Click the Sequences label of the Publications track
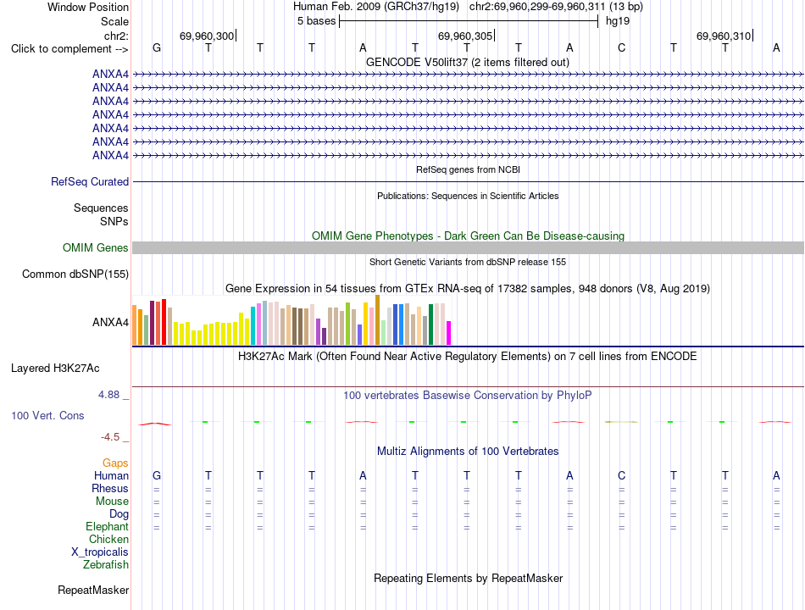The width and height of the screenshot is (805, 610). (x=101, y=208)
